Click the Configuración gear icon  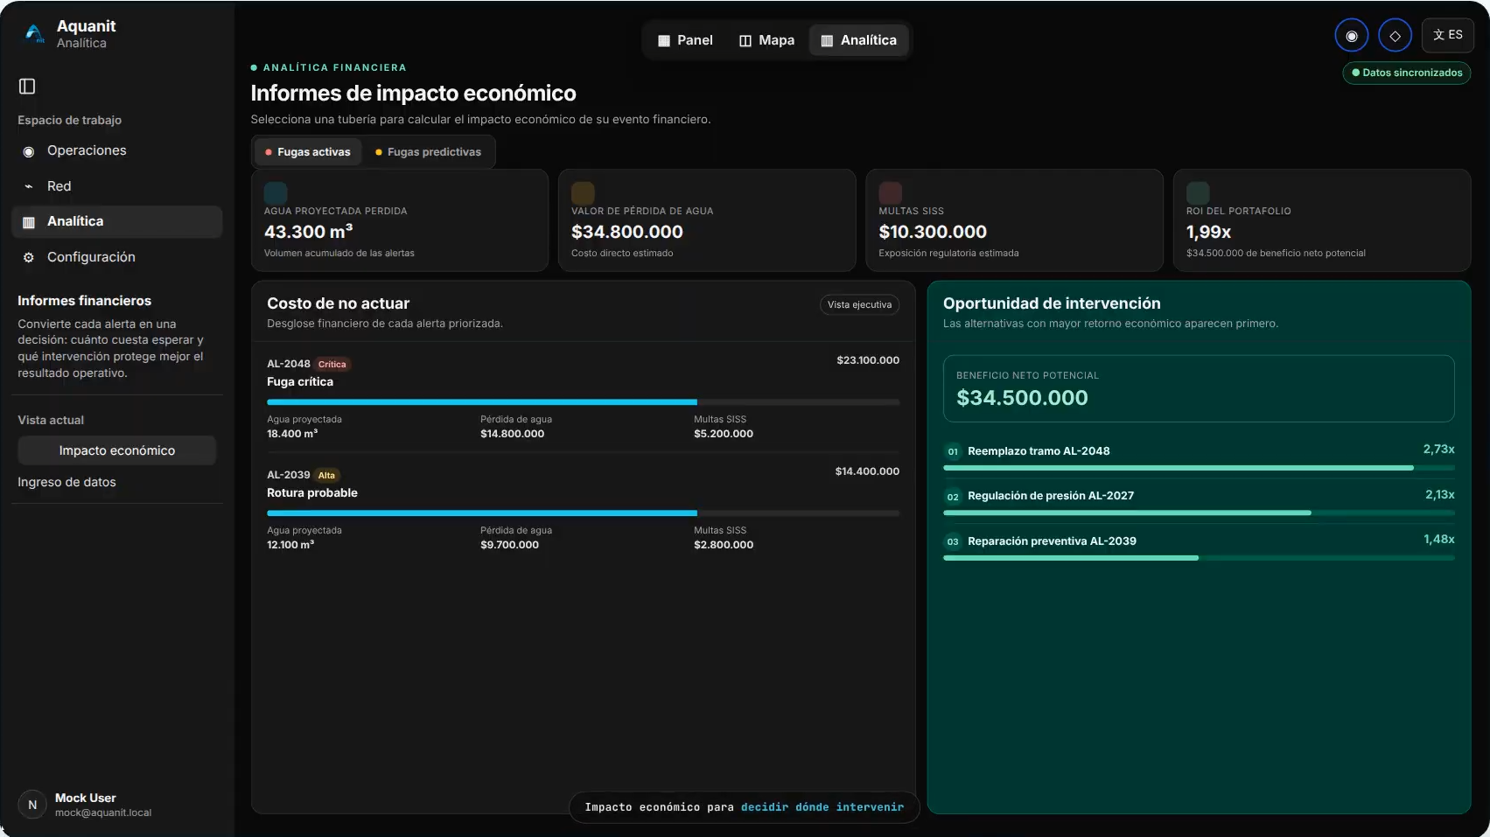click(x=29, y=257)
